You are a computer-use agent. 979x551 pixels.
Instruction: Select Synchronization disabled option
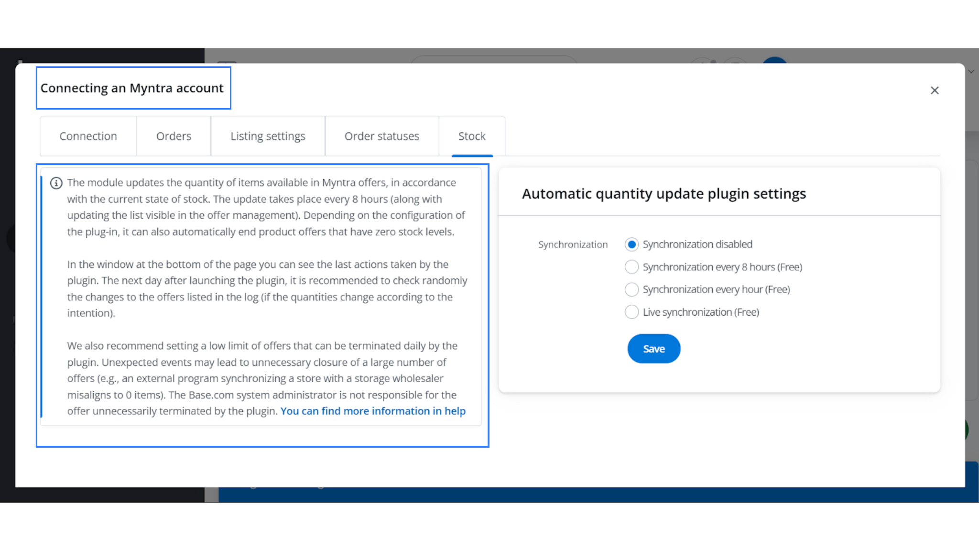tap(631, 244)
